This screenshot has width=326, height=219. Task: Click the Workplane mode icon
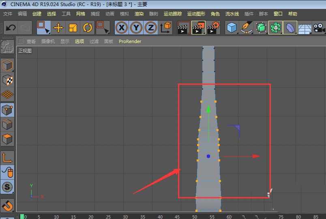tap(7, 94)
